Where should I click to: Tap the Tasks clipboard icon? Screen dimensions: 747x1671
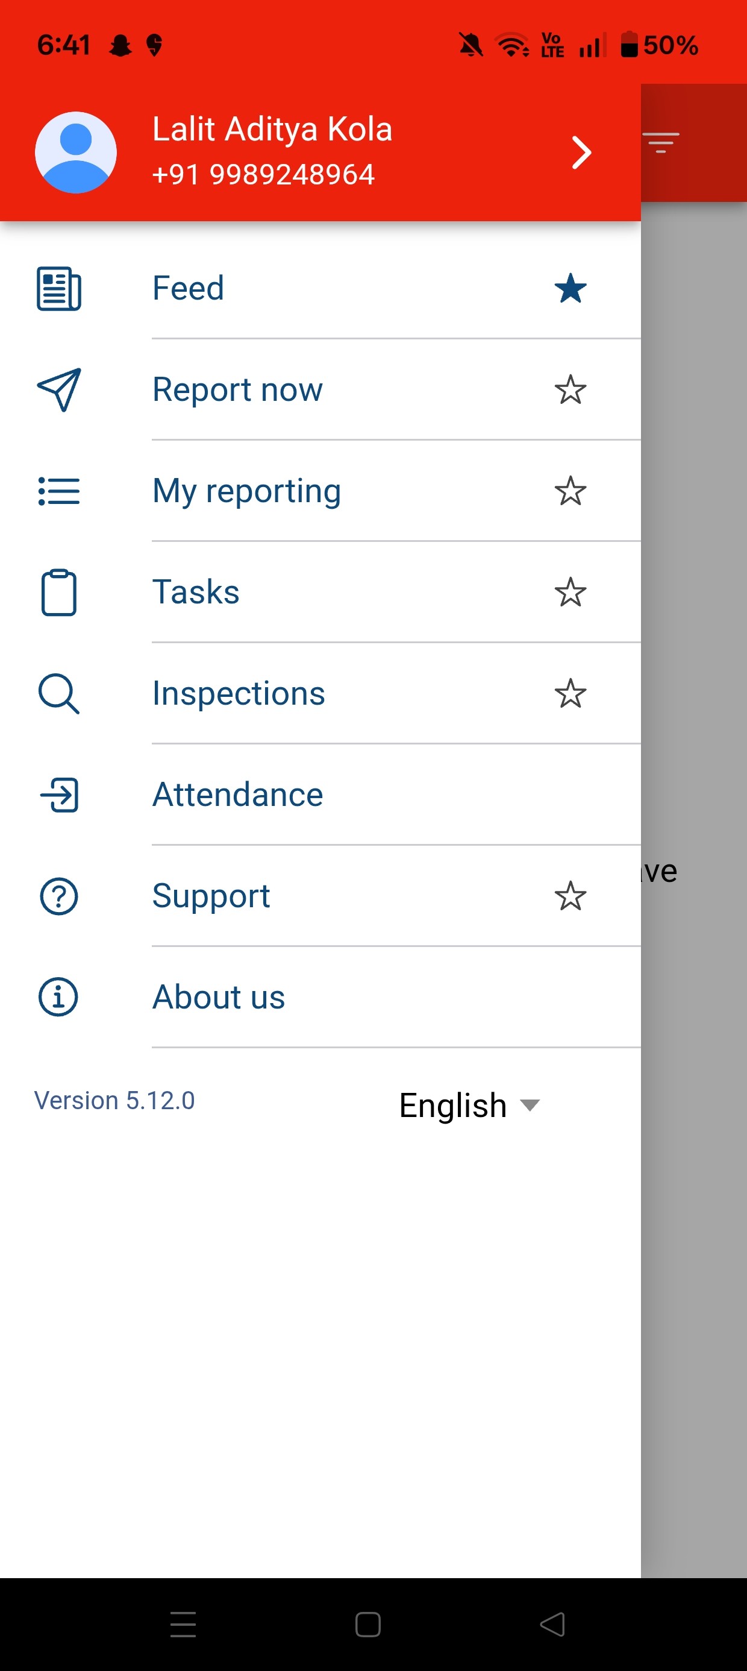point(59,592)
